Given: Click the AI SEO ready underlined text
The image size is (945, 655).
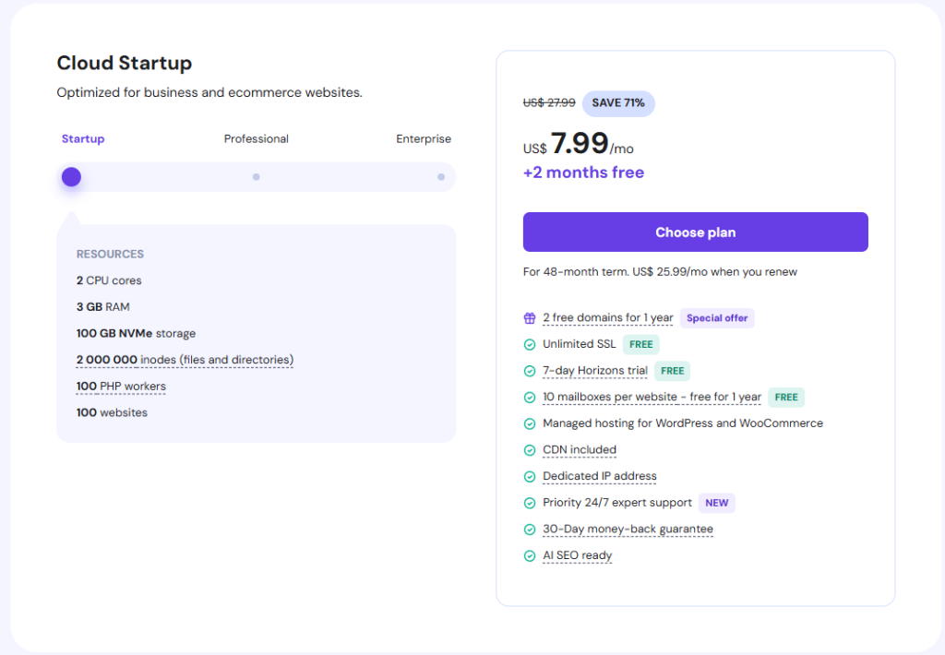Looking at the screenshot, I should (577, 555).
